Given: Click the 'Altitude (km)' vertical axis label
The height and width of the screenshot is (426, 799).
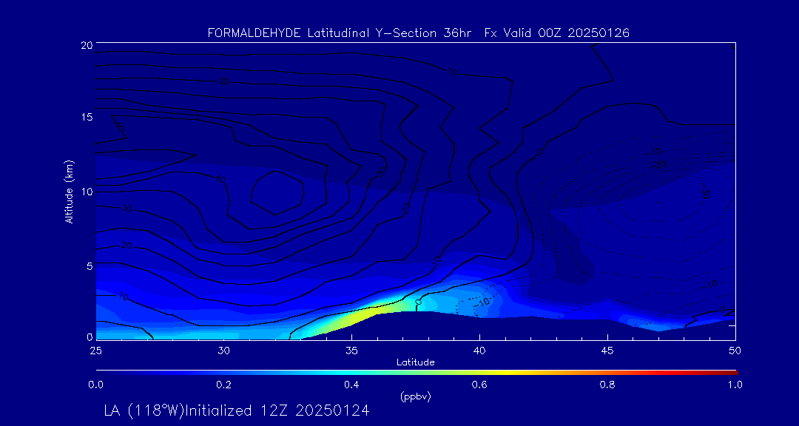Looking at the screenshot, I should pyautogui.click(x=69, y=191).
